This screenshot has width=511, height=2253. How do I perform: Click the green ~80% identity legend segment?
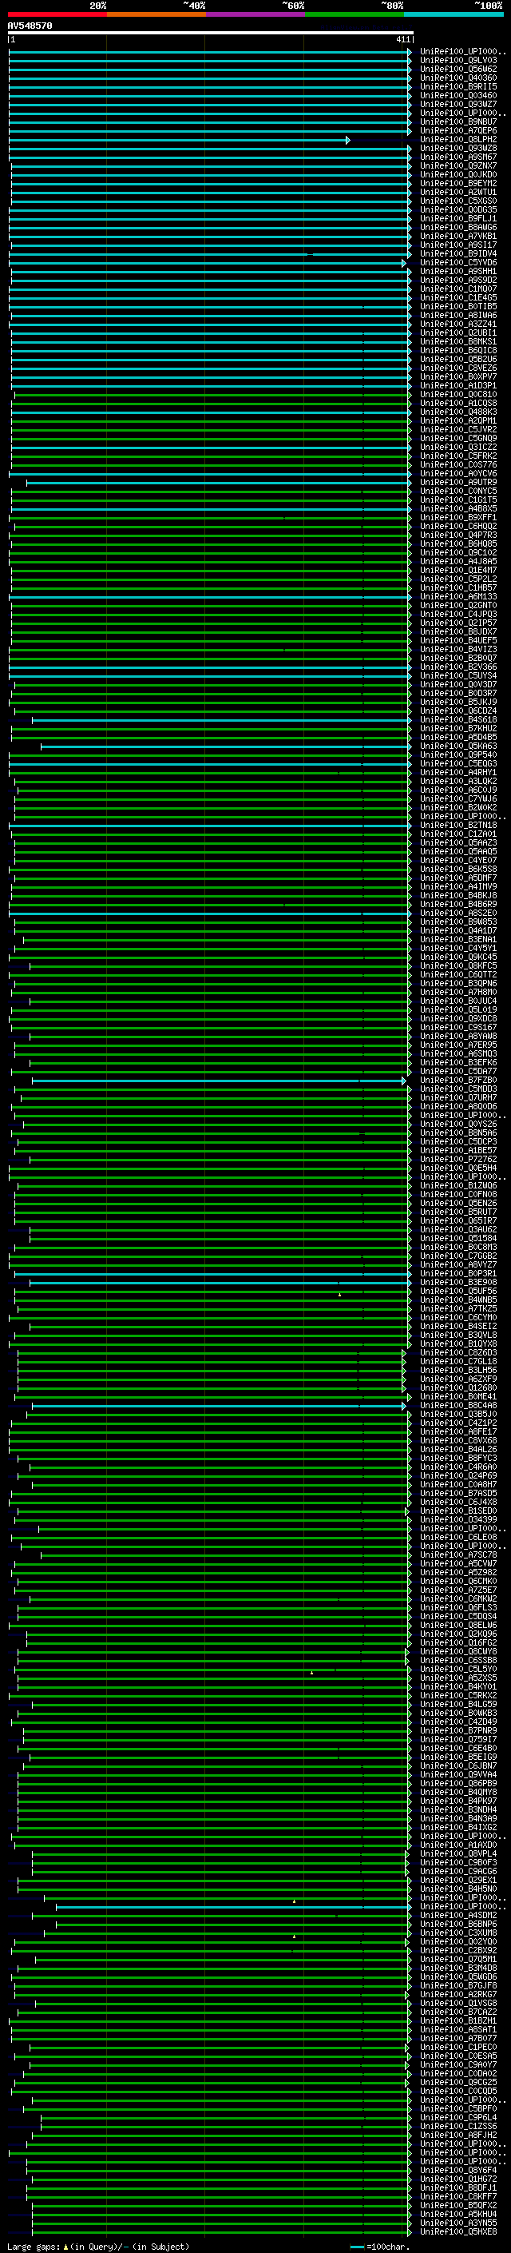pos(355,15)
